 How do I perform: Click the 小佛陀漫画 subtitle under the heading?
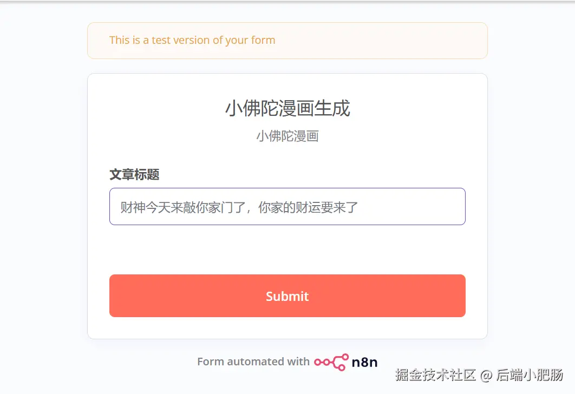tap(287, 136)
